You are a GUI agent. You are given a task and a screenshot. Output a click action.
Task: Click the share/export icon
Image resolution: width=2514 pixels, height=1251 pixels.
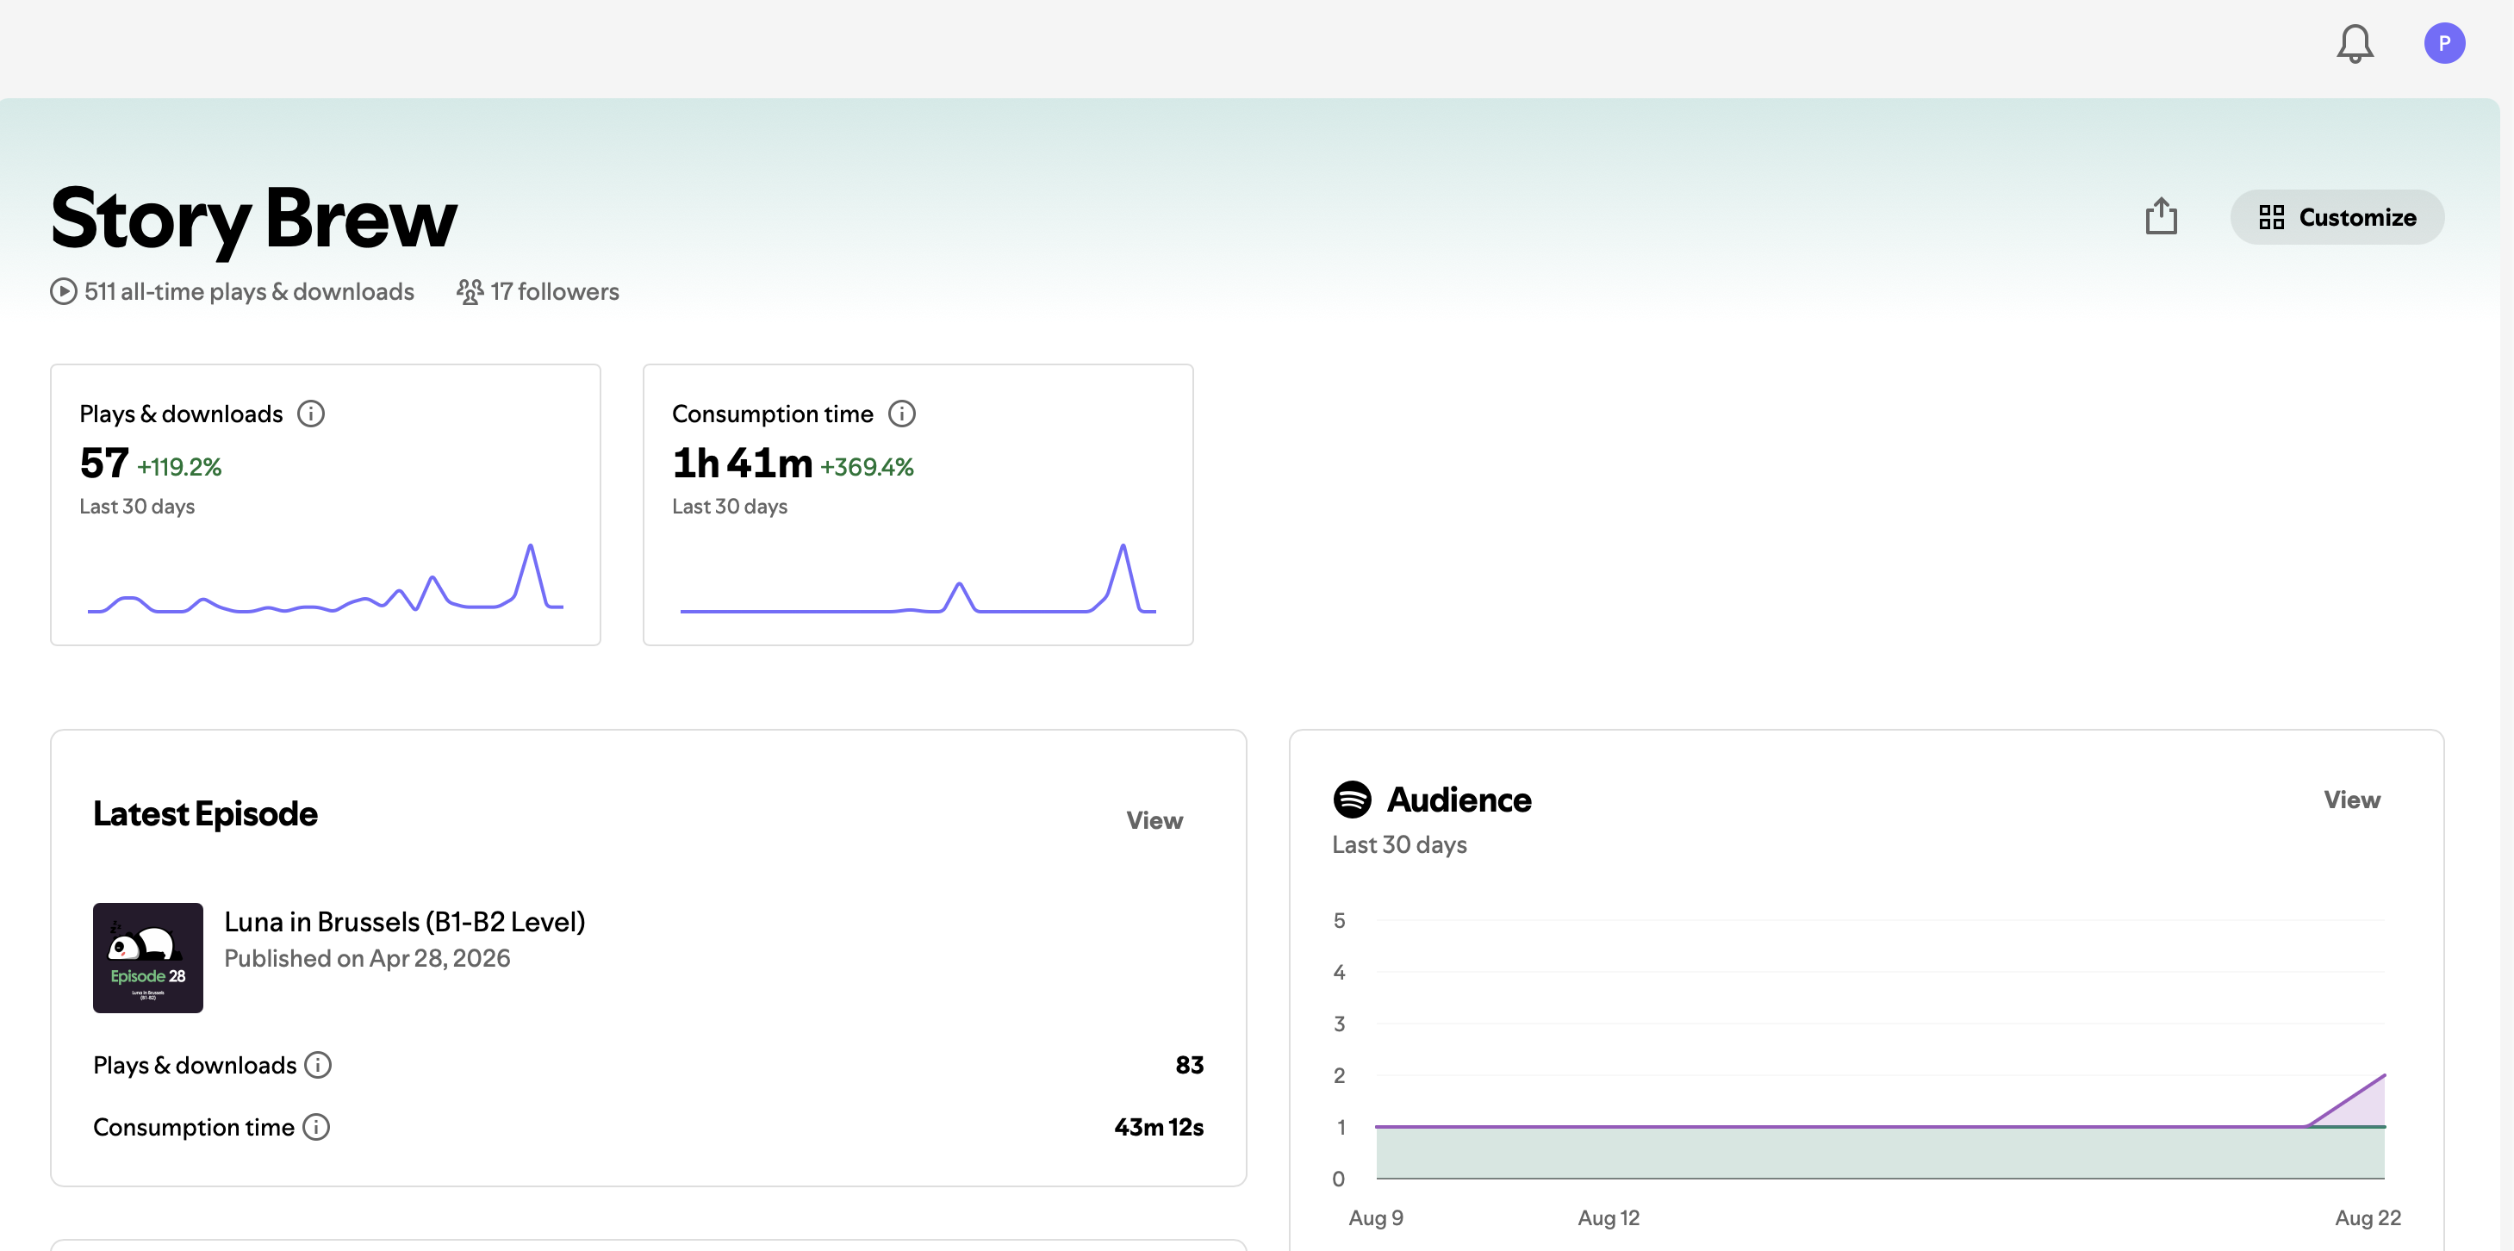pyautogui.click(x=2161, y=215)
